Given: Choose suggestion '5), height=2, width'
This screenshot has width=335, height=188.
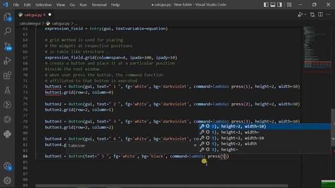Looking at the screenshot, I should tap(265, 144).
